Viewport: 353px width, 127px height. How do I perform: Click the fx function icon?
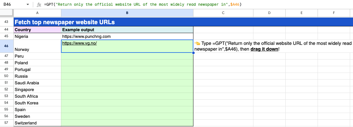point(39,4)
